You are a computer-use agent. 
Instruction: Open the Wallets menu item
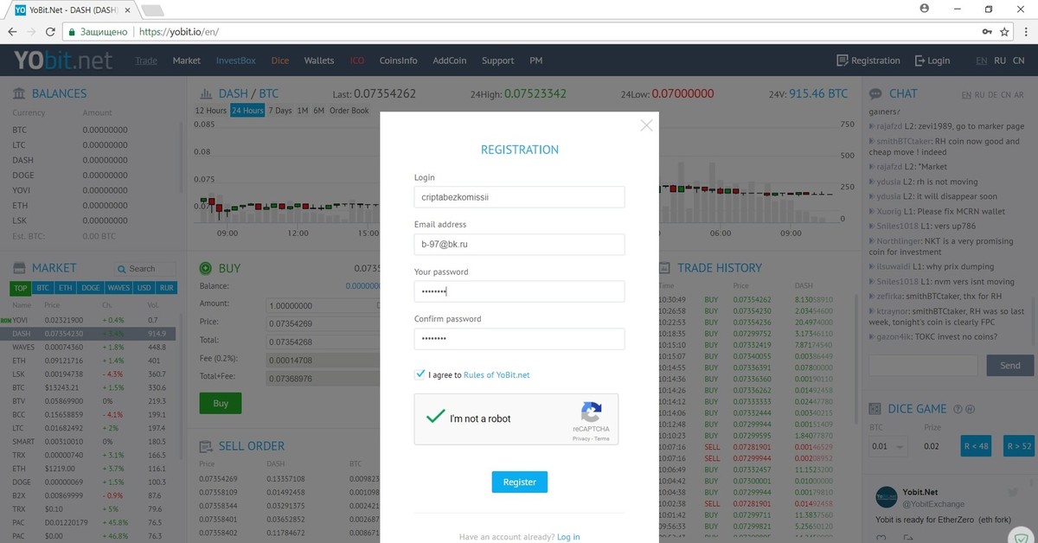pos(319,61)
